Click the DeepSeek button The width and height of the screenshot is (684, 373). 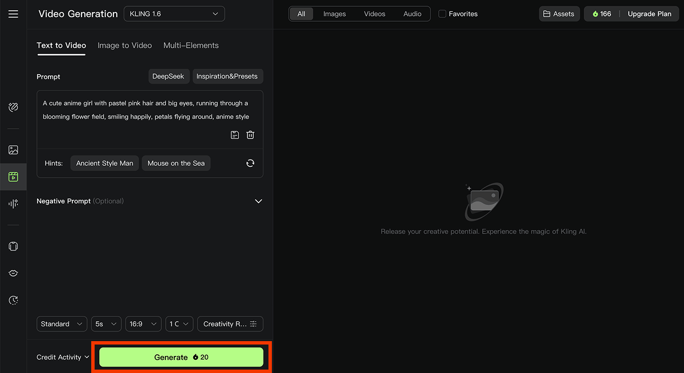click(168, 76)
